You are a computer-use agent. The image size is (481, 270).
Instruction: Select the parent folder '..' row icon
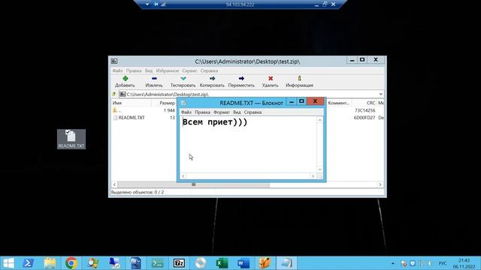click(115, 110)
